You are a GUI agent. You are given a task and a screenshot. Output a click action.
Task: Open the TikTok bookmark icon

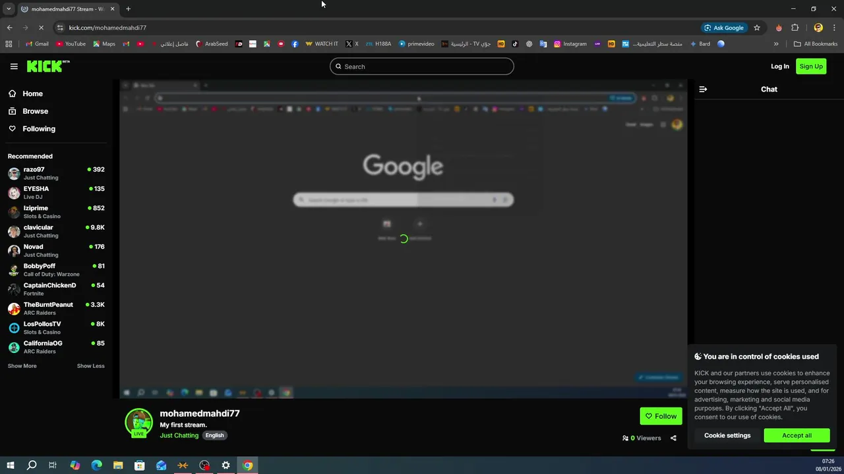point(515,44)
